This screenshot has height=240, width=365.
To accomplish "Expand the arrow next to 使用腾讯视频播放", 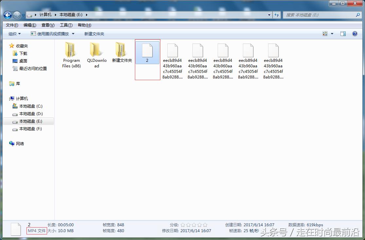I will (73, 34).
